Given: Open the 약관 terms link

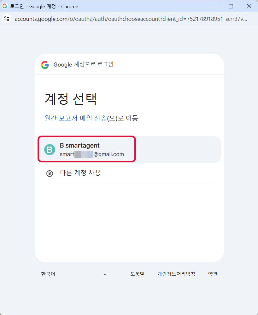Looking at the screenshot, I should [x=213, y=274].
